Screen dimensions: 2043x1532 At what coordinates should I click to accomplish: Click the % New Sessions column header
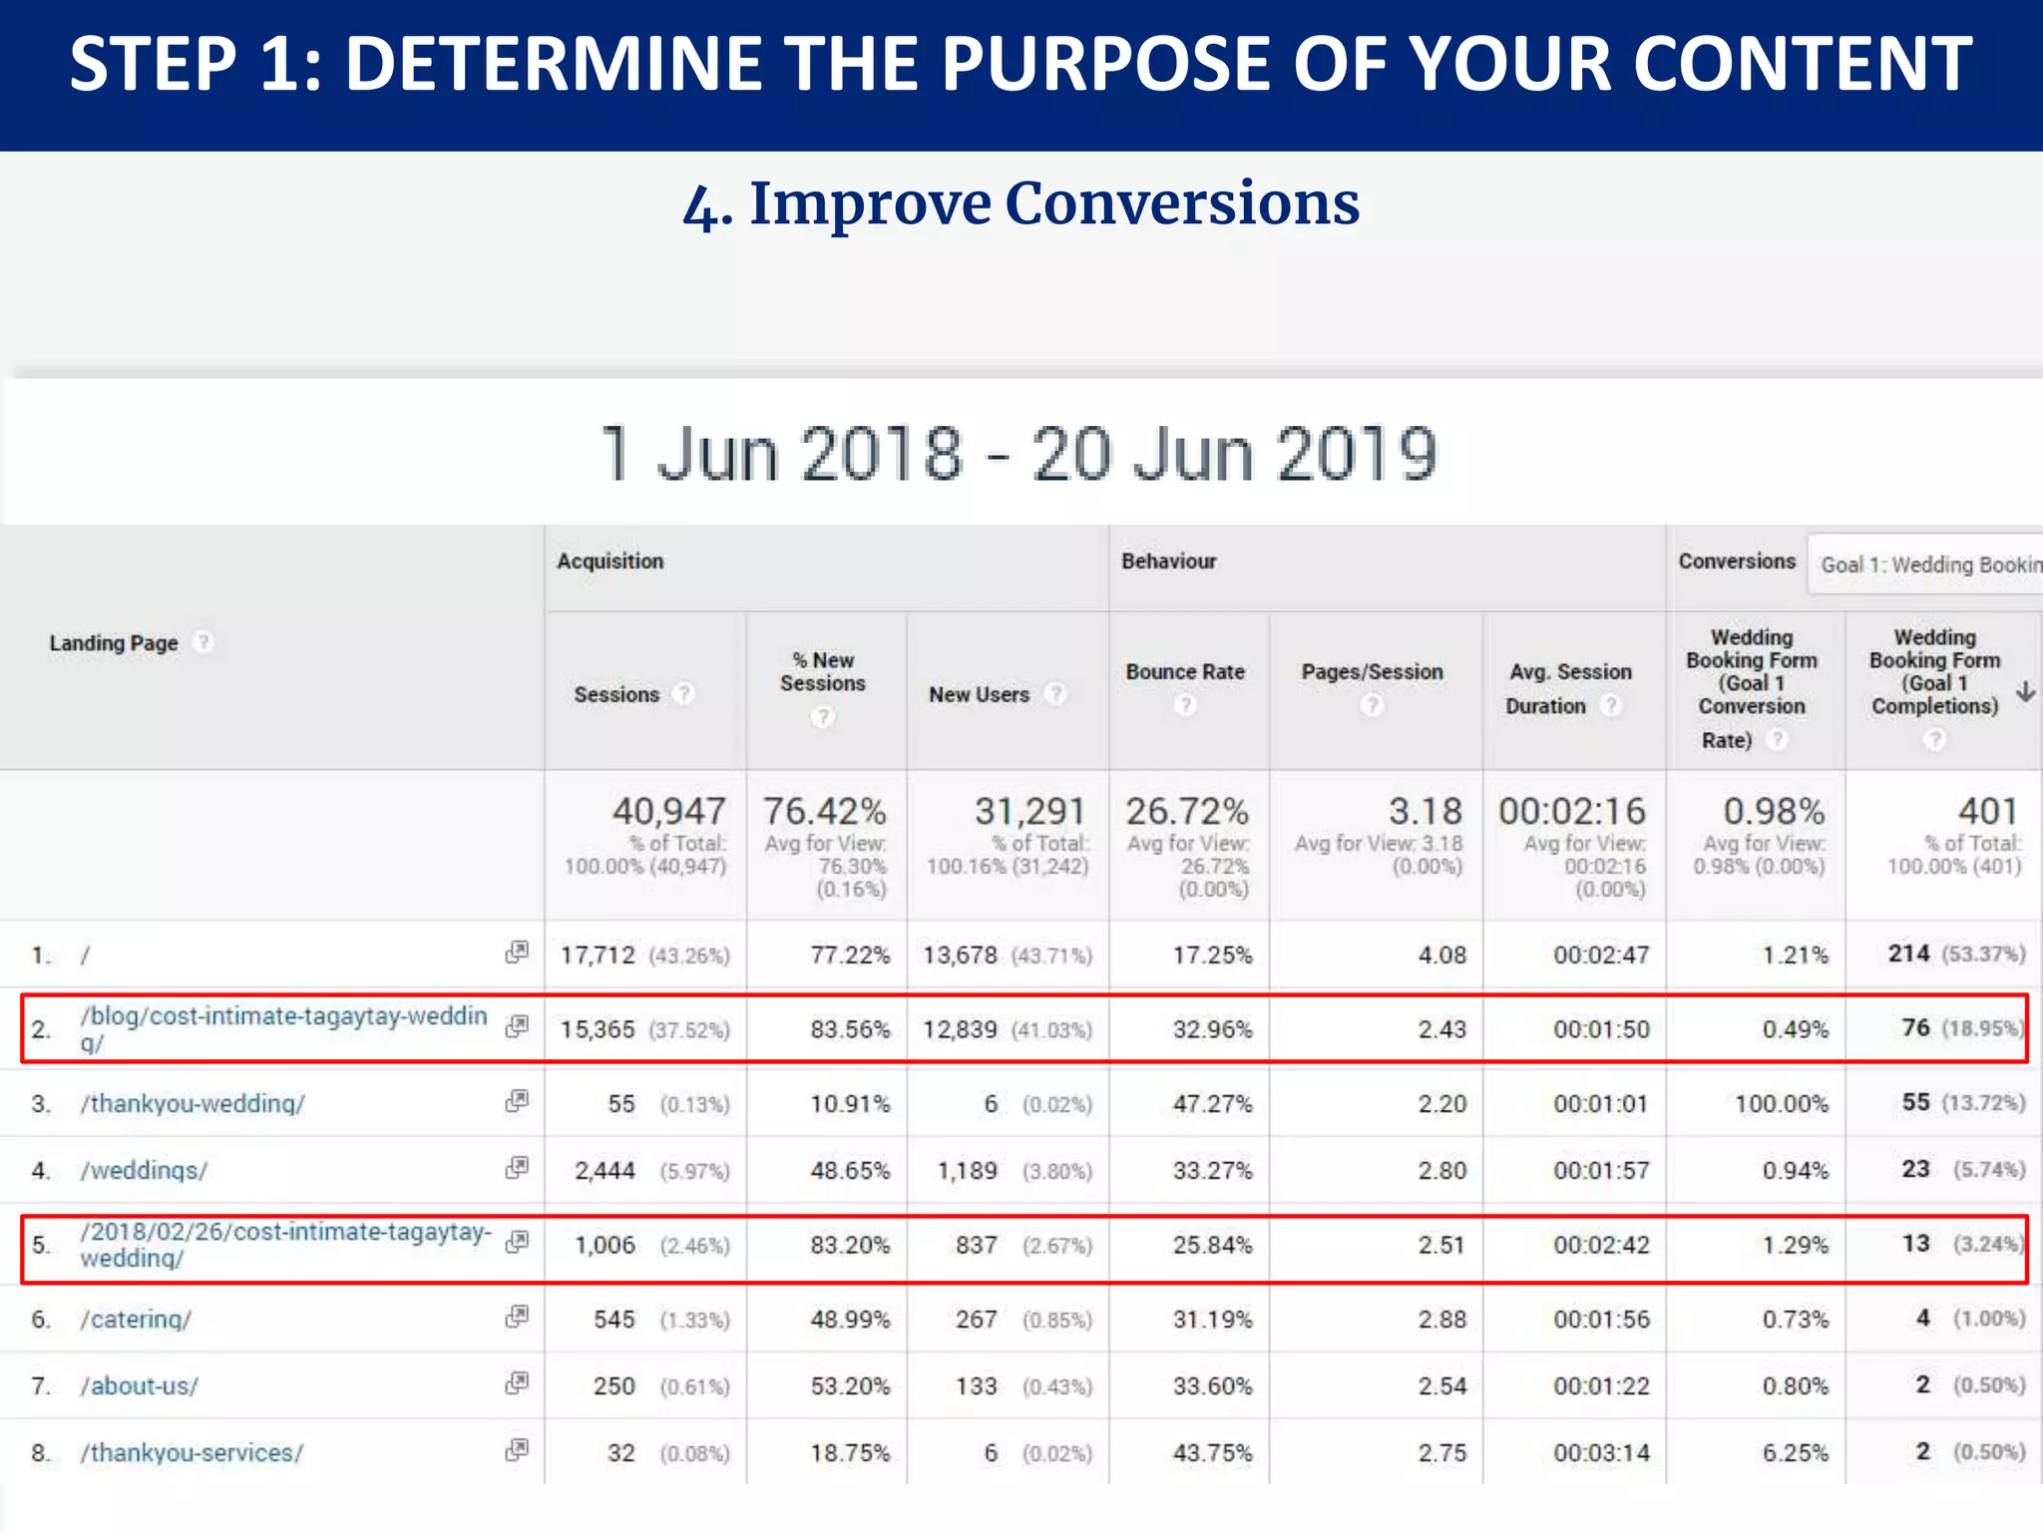point(823,672)
